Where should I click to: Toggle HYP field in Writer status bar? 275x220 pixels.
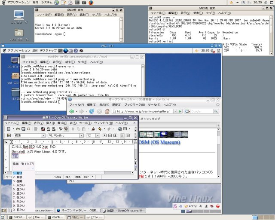86,177
